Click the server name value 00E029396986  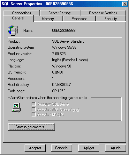click(64, 31)
